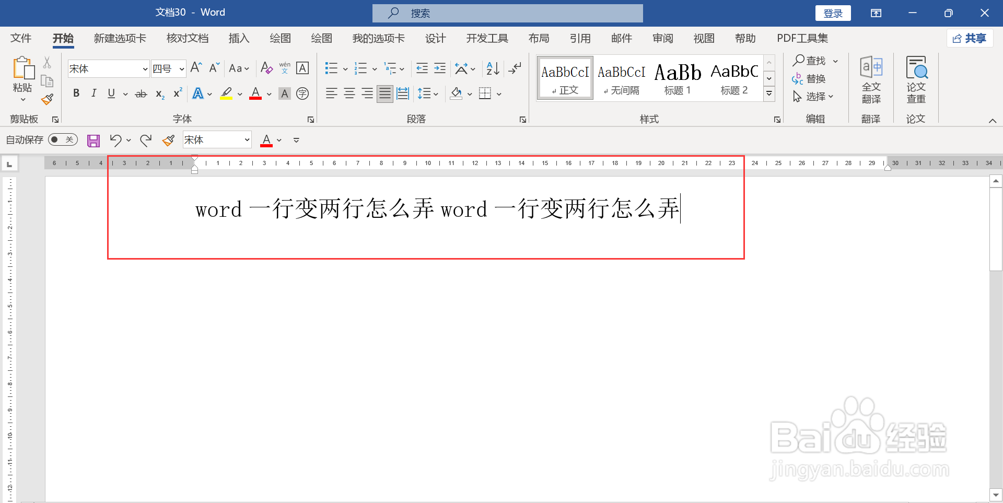Apply paragraph shading fill bucket
The image size is (1003, 503).
pyautogui.click(x=456, y=94)
